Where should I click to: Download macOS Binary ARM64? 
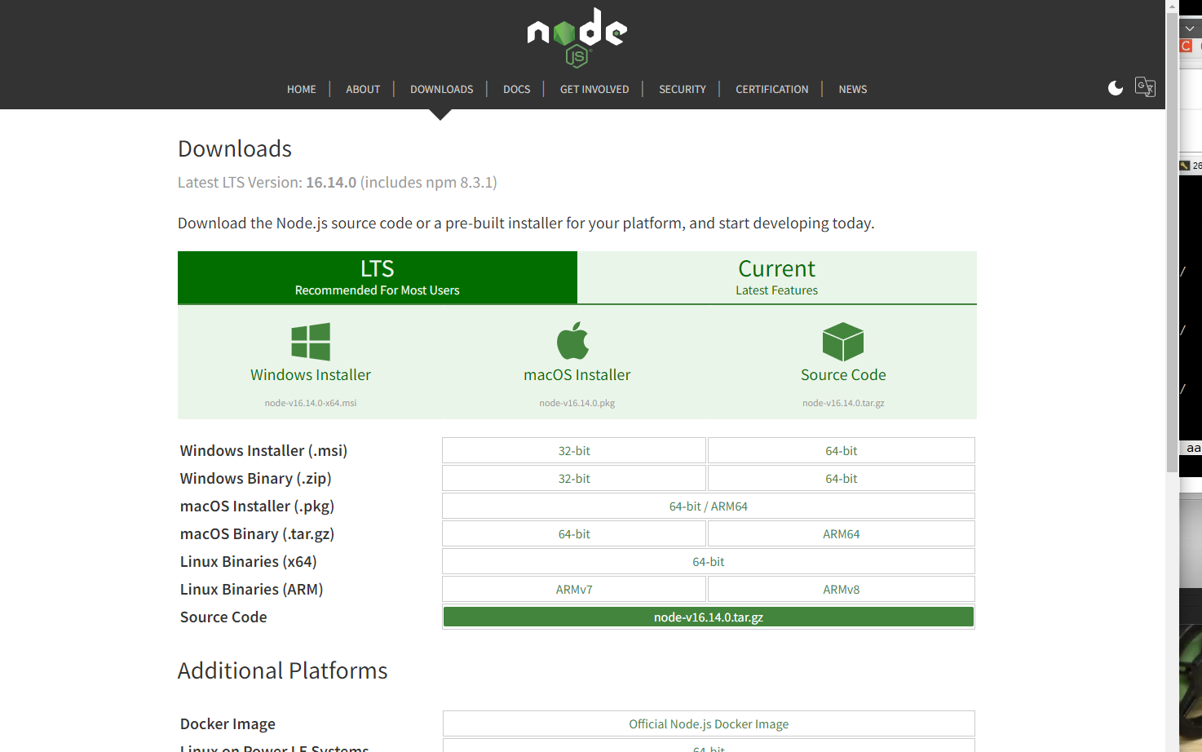click(842, 533)
